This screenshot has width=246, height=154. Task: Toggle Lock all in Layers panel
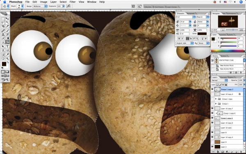(x=226, y=85)
